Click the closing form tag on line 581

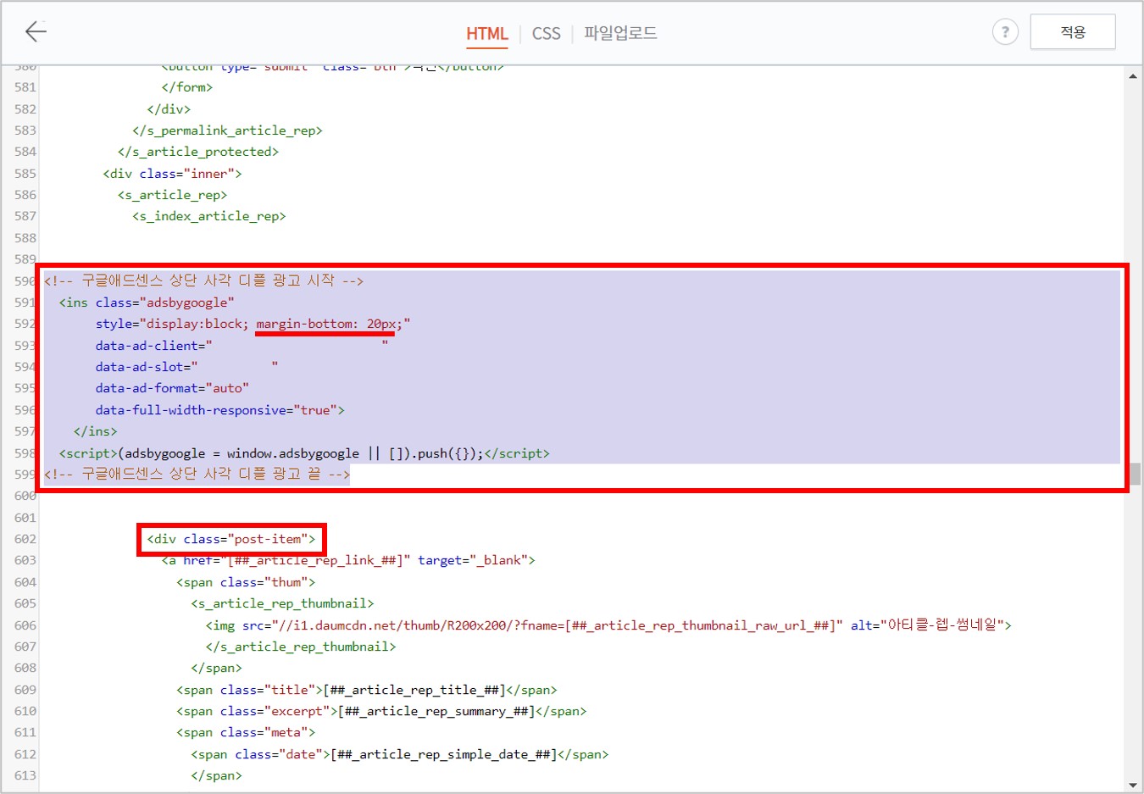[x=186, y=87]
